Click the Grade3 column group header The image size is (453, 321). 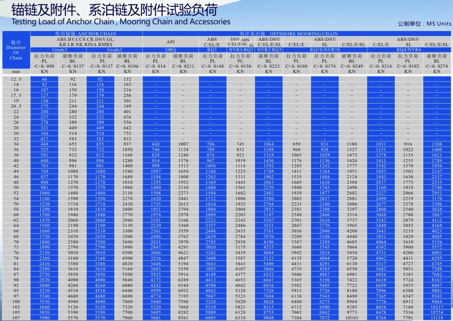tap(114, 50)
